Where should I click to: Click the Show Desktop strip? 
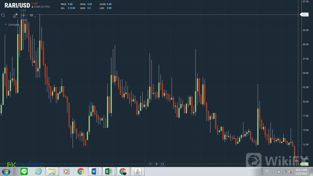[x=311, y=172]
